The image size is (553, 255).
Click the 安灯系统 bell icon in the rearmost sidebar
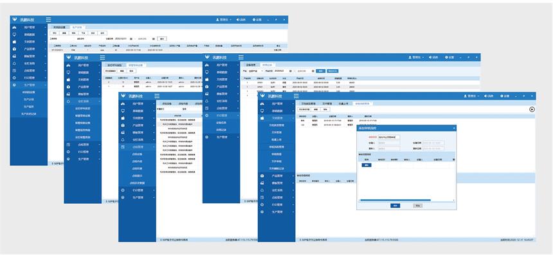tap(14, 63)
